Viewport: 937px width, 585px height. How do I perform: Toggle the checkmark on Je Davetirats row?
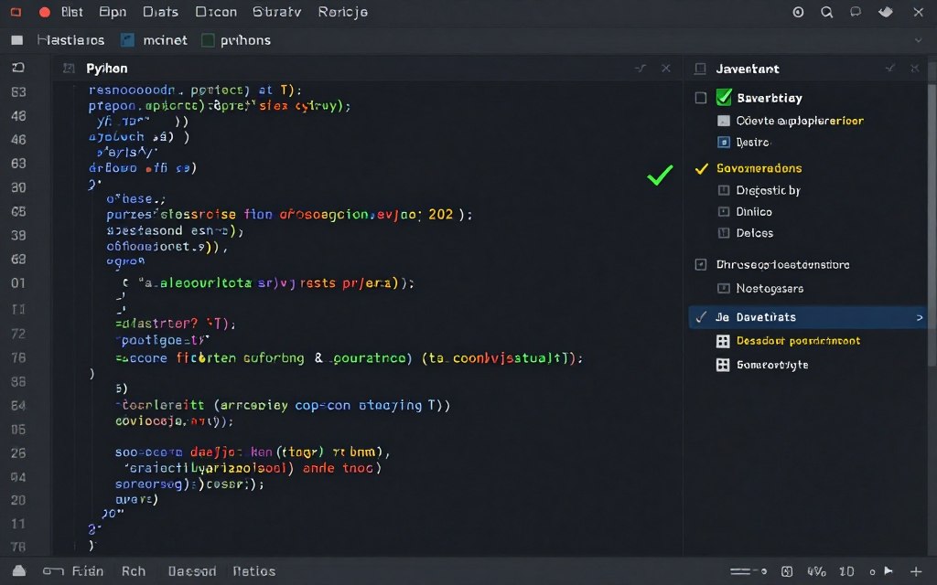[x=702, y=316]
